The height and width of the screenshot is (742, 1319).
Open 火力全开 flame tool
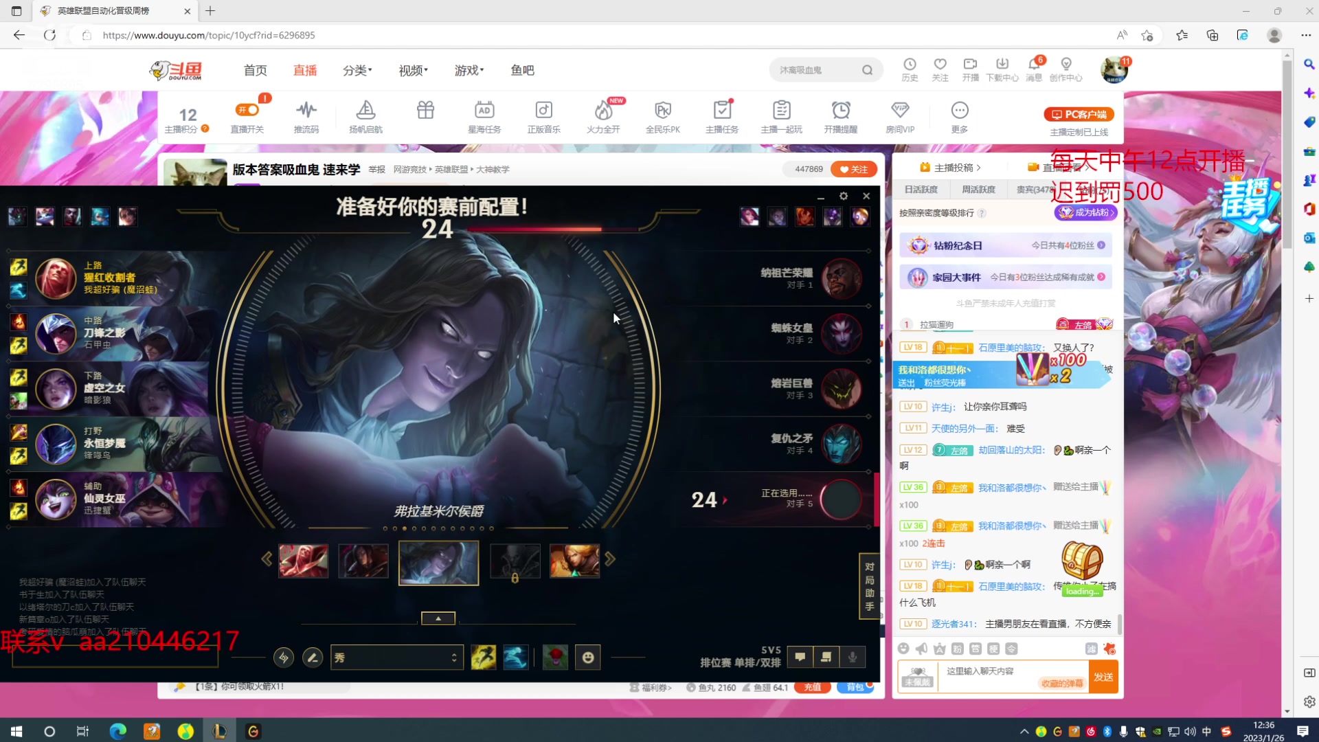pyautogui.click(x=603, y=116)
